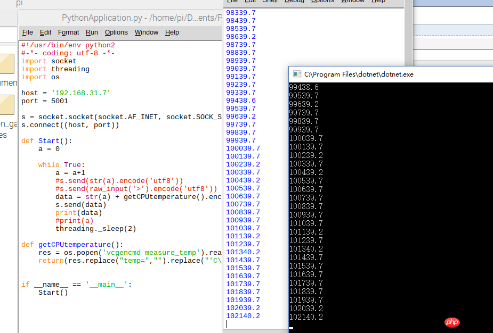This screenshot has width=493, height=333.
Task: Open the Format menu in the editor
Action: 68,32
